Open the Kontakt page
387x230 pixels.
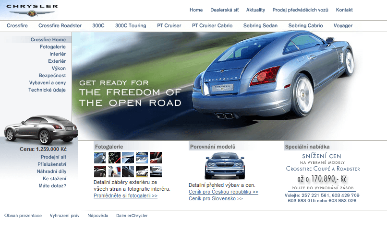[344, 10]
